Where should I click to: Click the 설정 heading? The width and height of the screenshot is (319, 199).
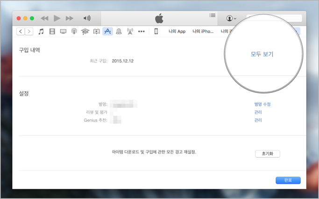(x=24, y=93)
